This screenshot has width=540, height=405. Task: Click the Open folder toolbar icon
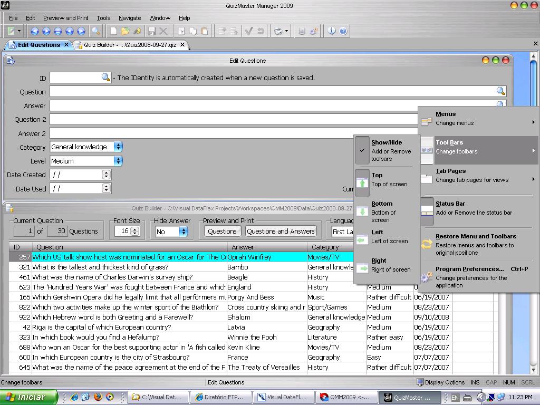(x=125, y=31)
